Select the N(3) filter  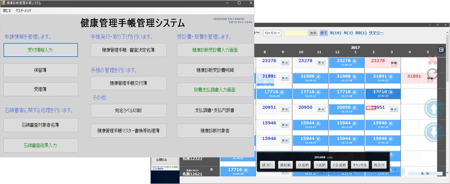348,33
